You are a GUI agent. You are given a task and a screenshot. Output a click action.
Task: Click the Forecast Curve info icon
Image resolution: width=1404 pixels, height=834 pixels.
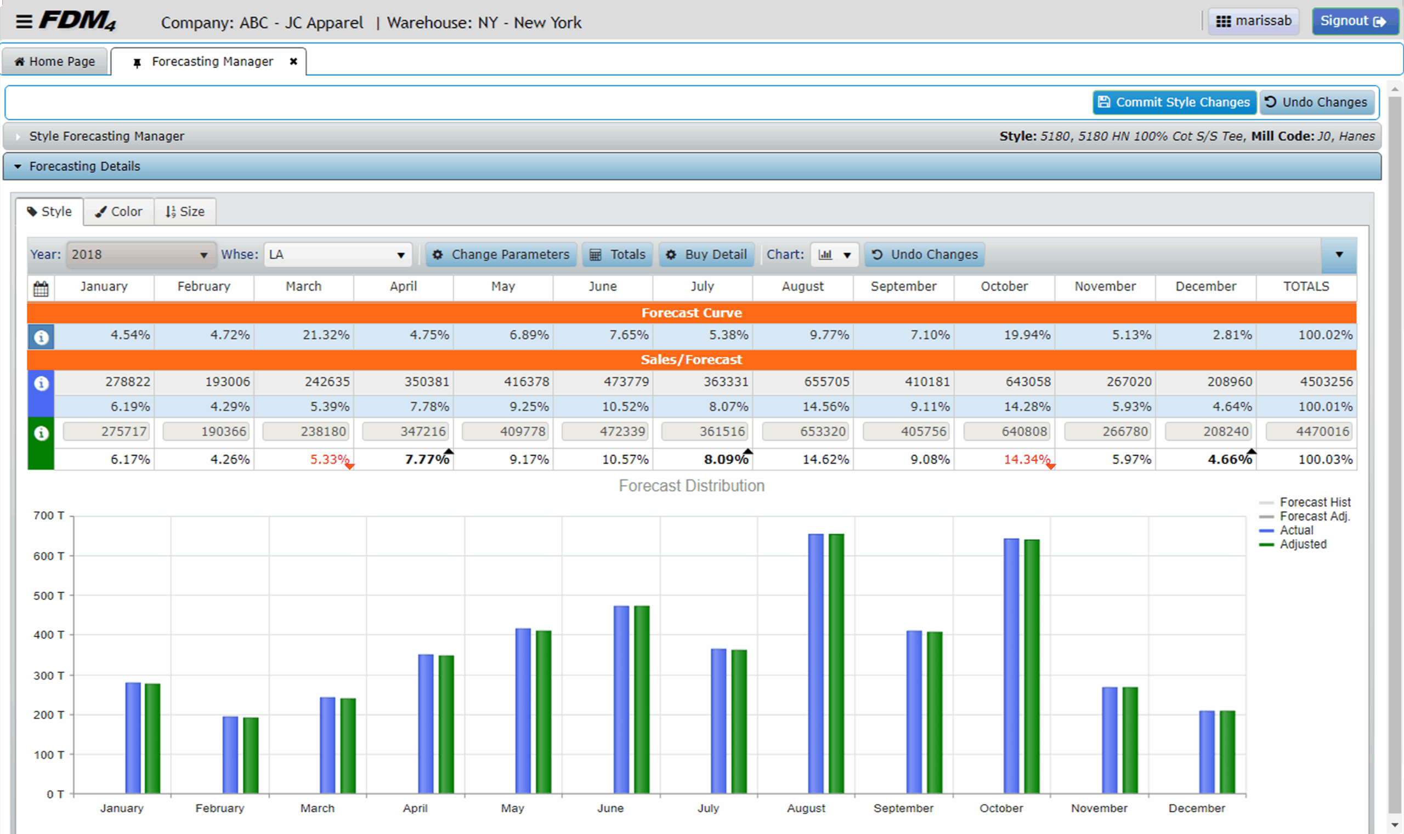(41, 337)
